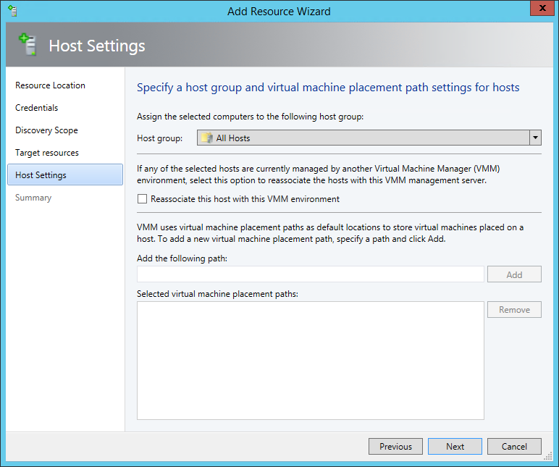559x467 pixels.
Task: Jump to the Summary step
Action: click(x=33, y=198)
